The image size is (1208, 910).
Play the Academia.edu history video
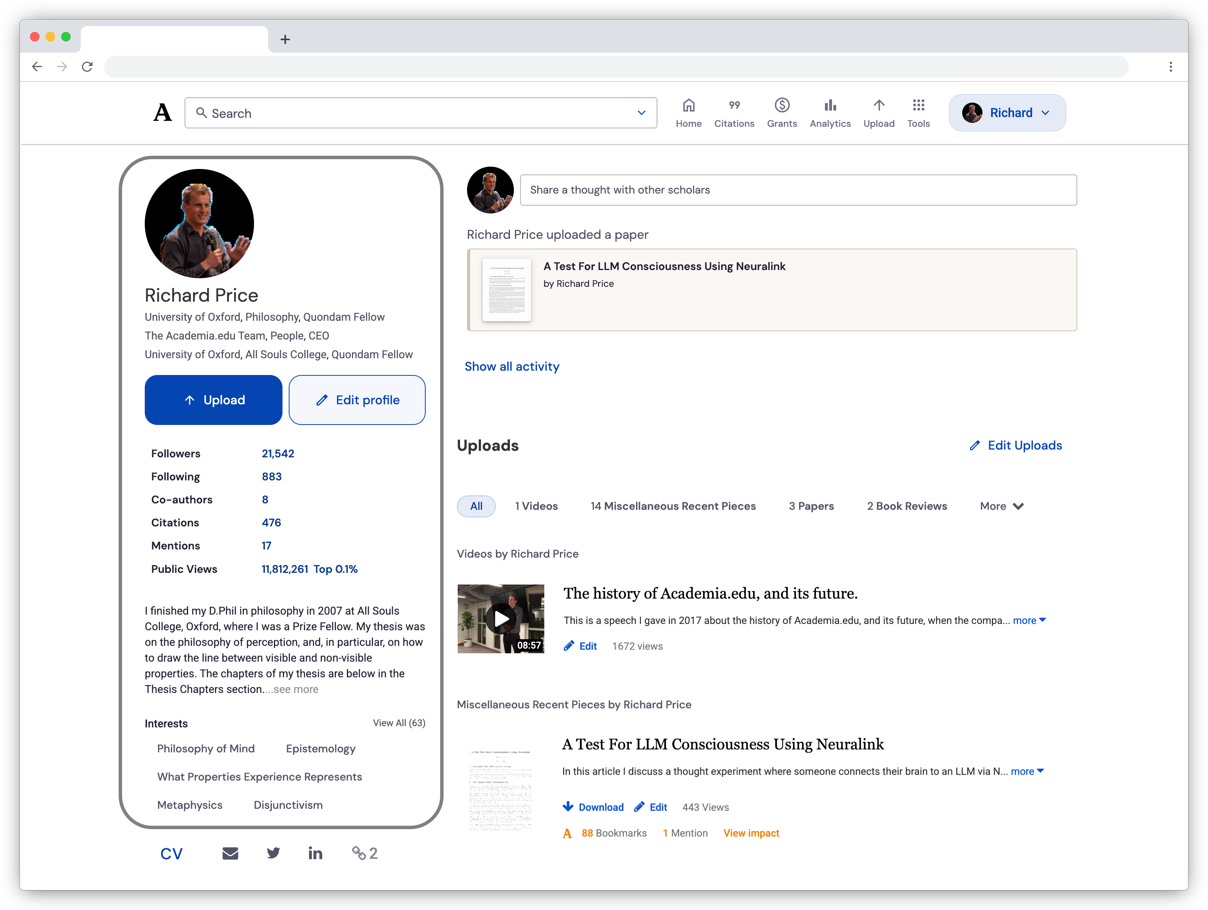(x=501, y=619)
